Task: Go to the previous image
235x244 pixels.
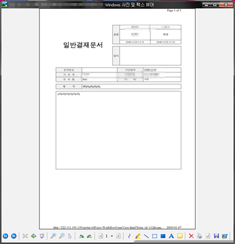Action: point(5,236)
